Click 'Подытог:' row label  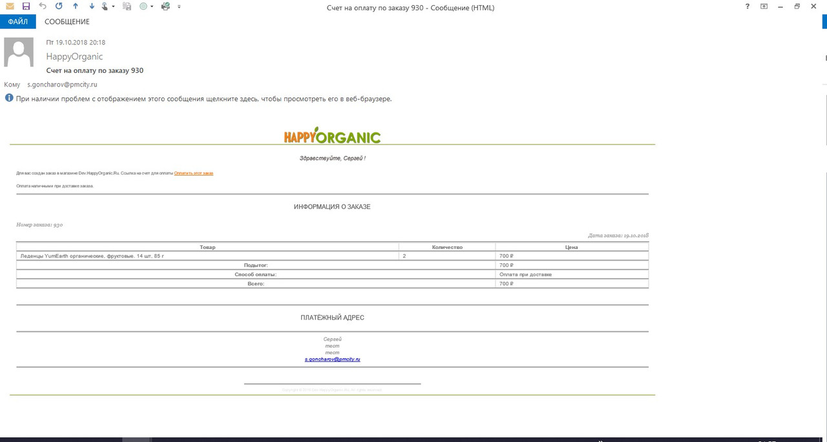(x=256, y=265)
